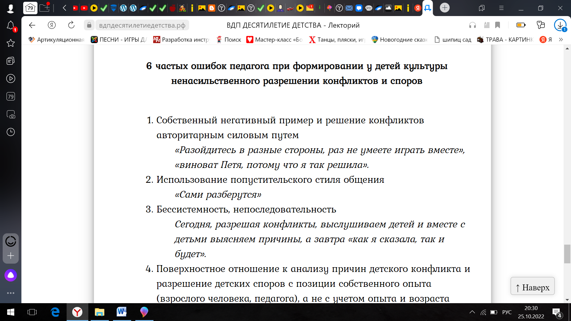Click scrollbar down arrow
Viewport: 571px width, 321px height.
point(567,300)
